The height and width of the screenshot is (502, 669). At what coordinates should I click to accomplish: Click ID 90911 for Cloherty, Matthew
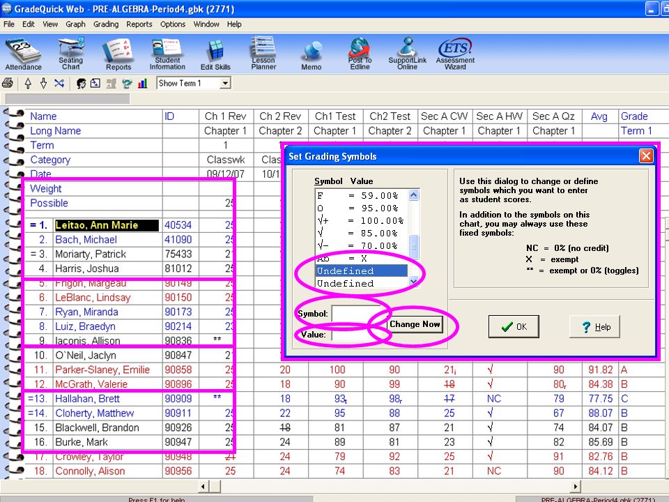pyautogui.click(x=178, y=413)
